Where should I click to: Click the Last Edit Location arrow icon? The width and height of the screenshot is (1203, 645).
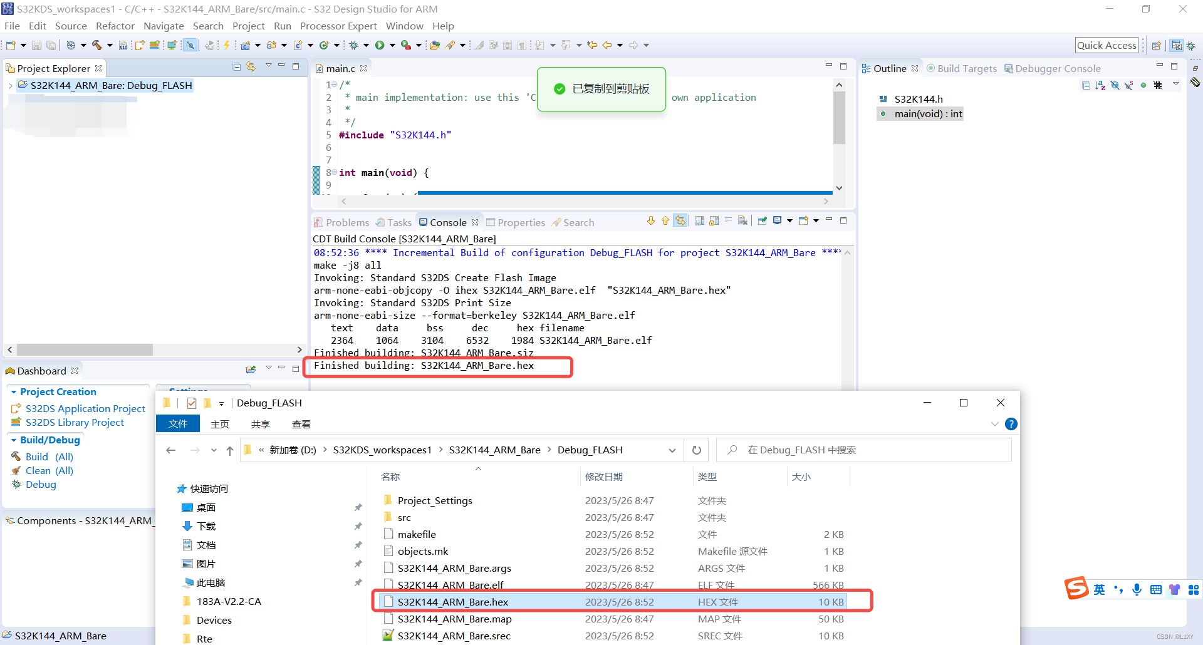point(592,45)
